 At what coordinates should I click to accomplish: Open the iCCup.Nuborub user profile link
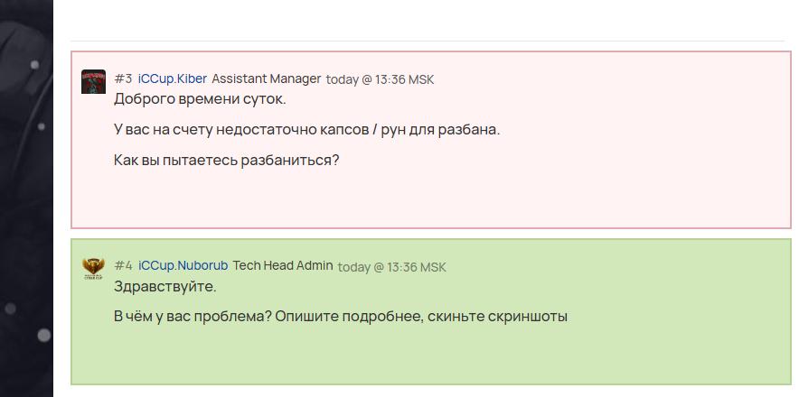183,265
